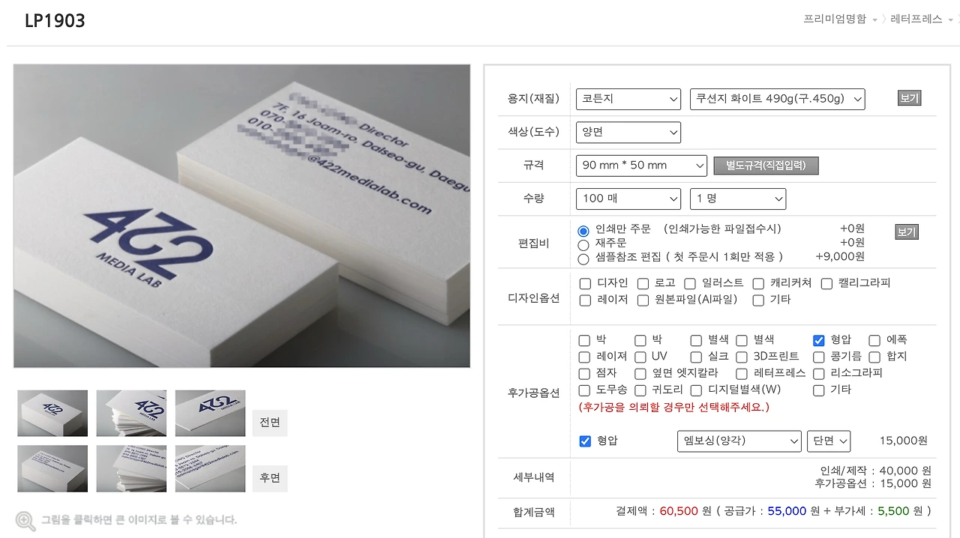Open the 100 매 quantity dropdown
Image resolution: width=960 pixels, height=538 pixels.
(628, 199)
